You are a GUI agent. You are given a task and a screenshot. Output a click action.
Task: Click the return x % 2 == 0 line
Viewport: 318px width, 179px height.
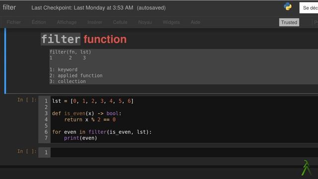pyautogui.click(x=90, y=119)
